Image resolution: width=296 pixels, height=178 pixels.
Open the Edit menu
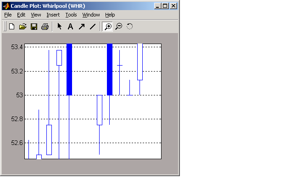[21, 15]
